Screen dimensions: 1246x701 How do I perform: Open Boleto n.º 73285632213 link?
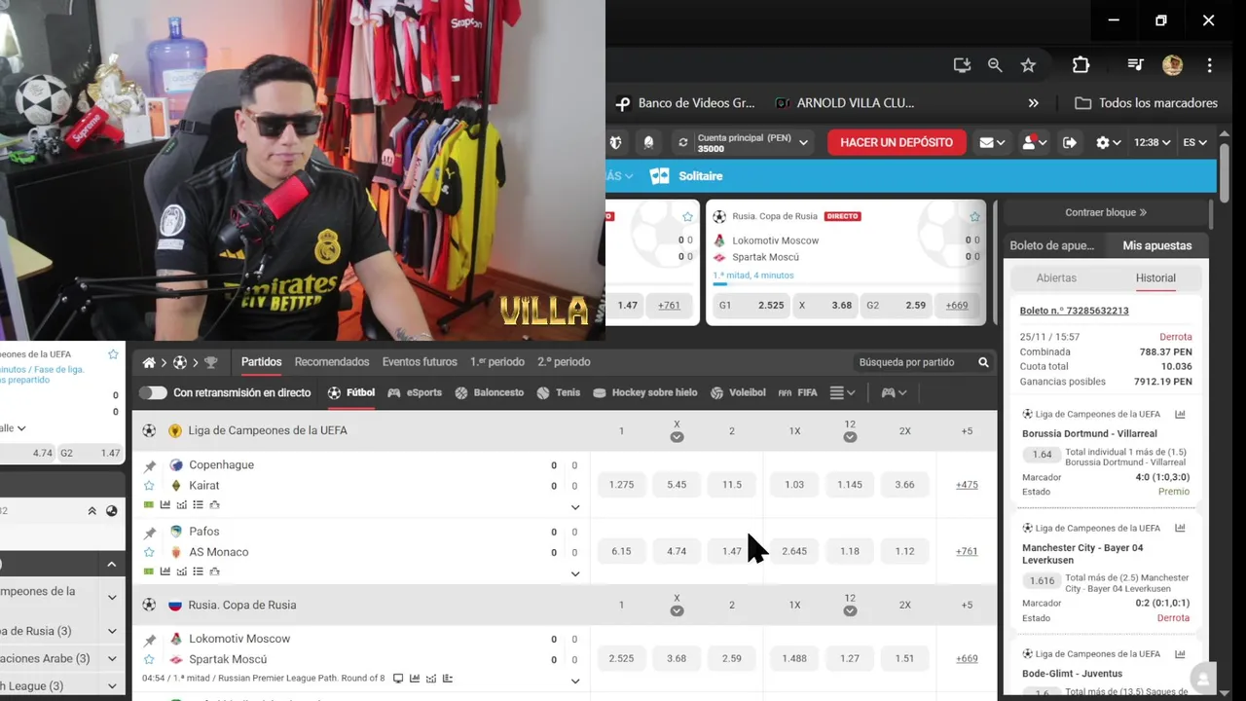(1074, 311)
